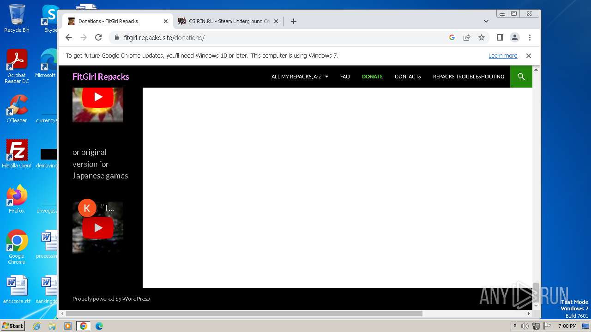Show hidden system tray icons
The image size is (591, 332).
pyautogui.click(x=515, y=326)
